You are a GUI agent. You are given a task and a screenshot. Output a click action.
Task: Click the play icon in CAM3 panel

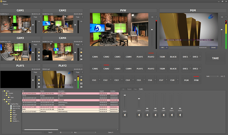(39, 56)
